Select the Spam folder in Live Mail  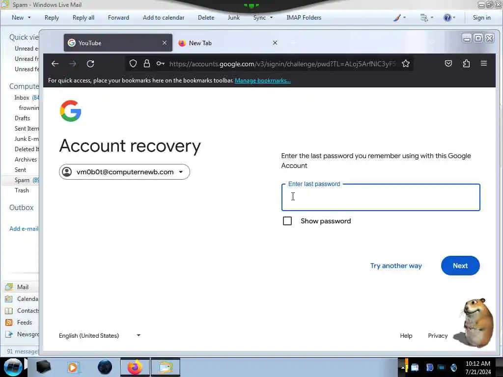[x=22, y=180]
